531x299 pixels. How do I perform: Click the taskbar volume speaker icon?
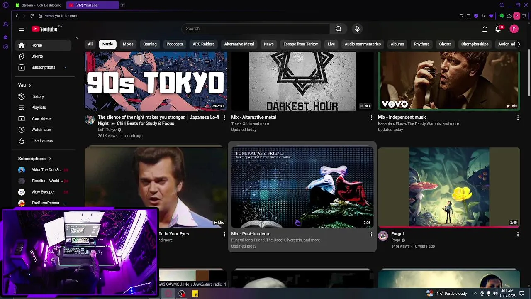pos(495,294)
